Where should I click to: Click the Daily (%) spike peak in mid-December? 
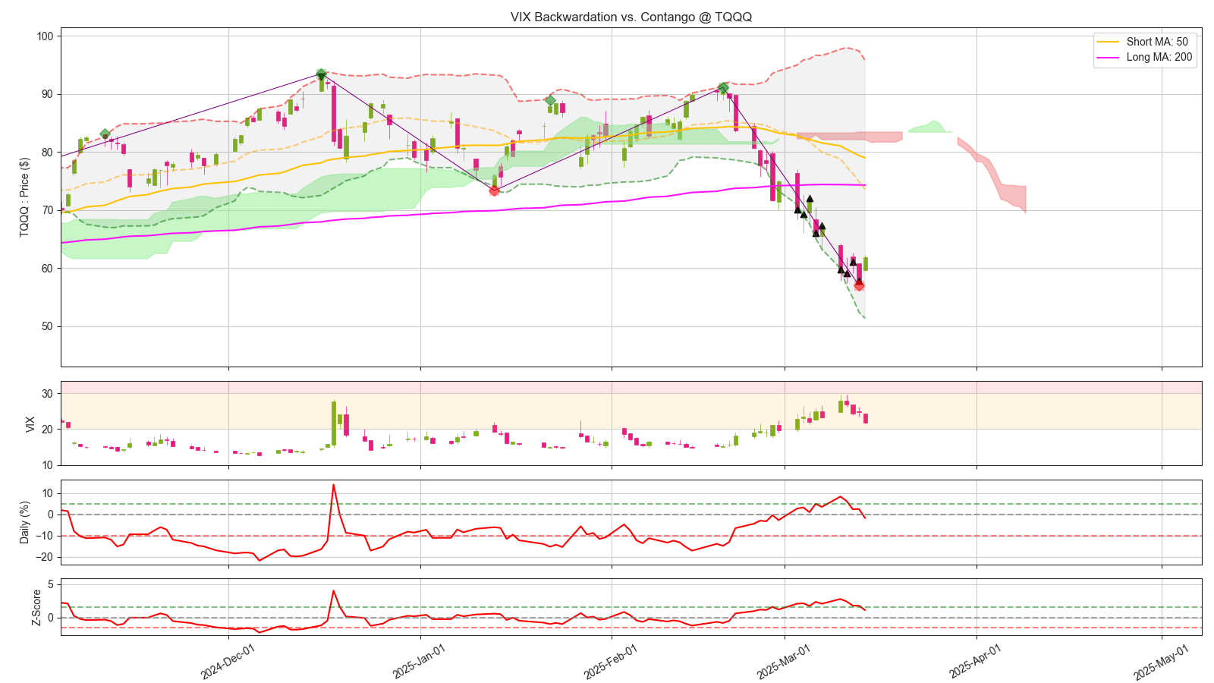(333, 485)
